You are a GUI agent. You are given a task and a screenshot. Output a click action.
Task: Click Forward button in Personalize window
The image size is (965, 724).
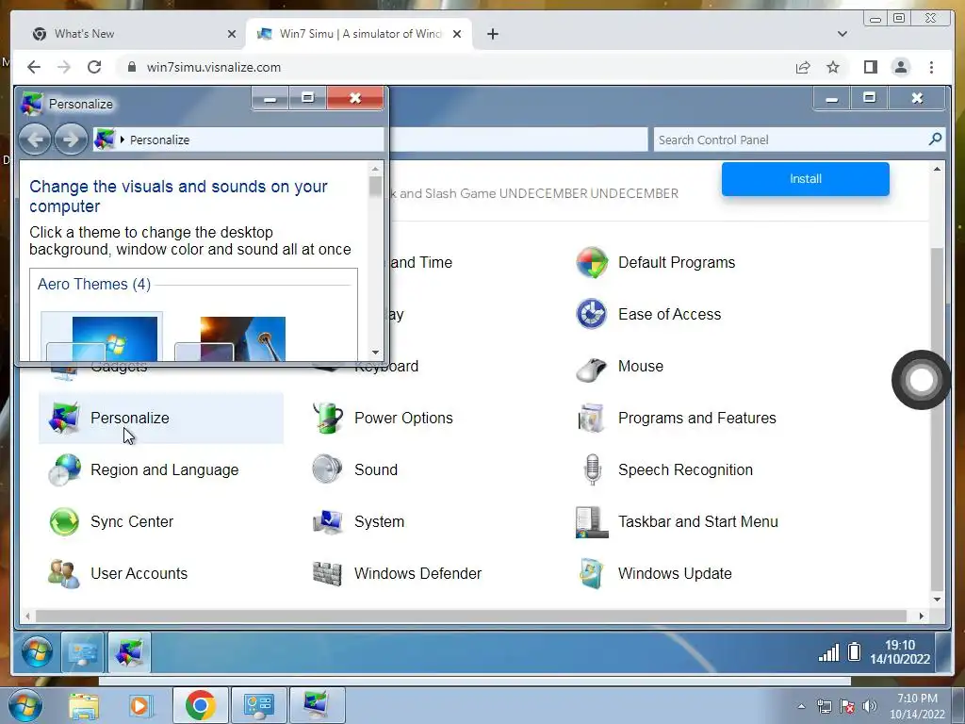(x=71, y=140)
